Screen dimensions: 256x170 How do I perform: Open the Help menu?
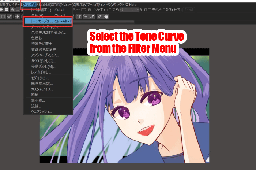133,5
